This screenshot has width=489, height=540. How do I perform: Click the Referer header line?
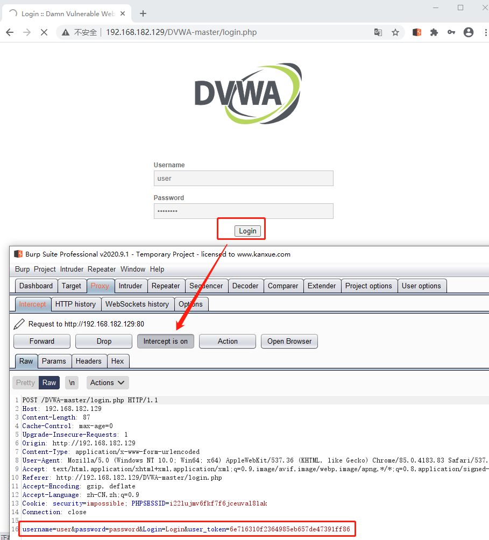click(x=122, y=478)
